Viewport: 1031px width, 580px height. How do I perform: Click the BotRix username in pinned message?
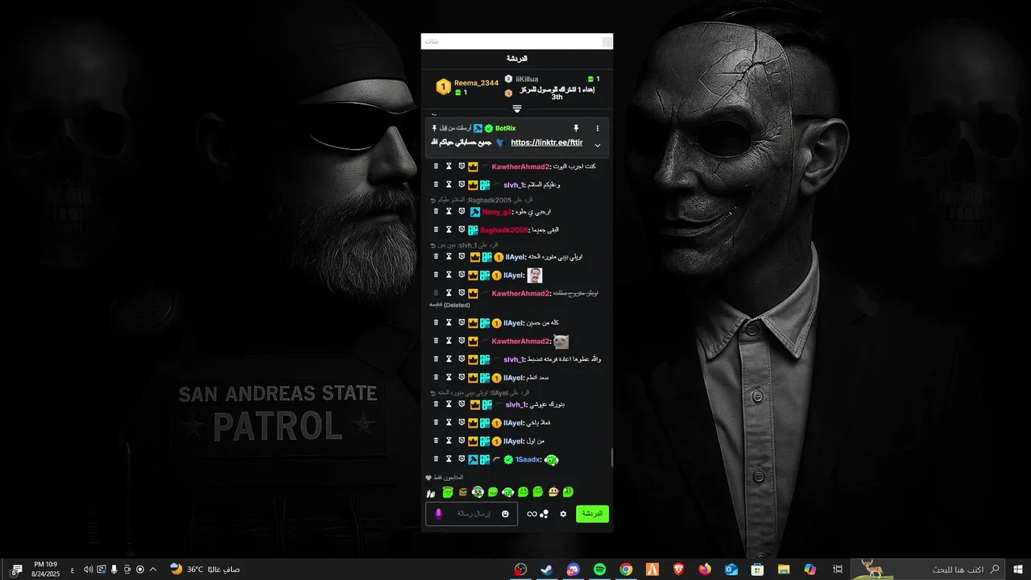(505, 128)
